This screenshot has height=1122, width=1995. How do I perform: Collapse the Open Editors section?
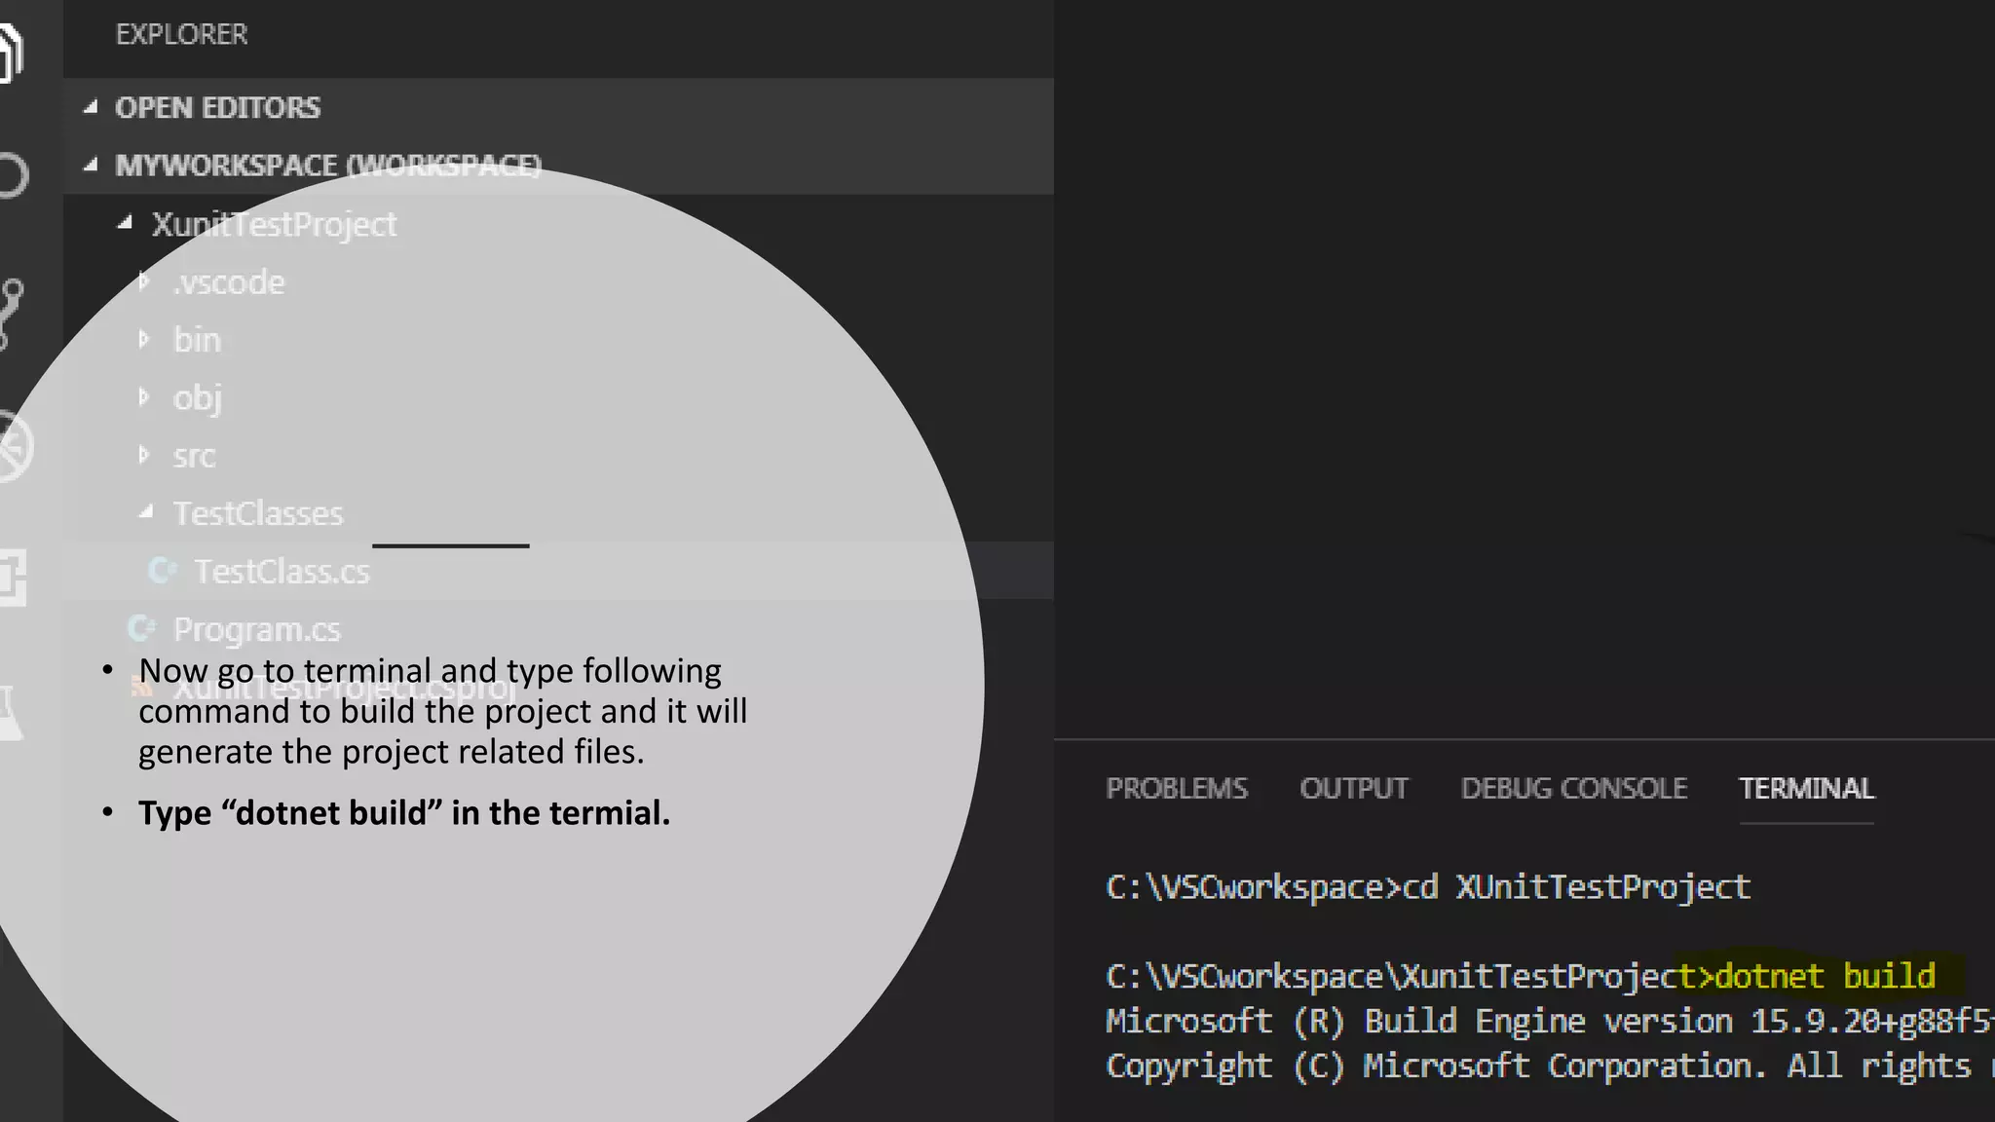(x=218, y=107)
